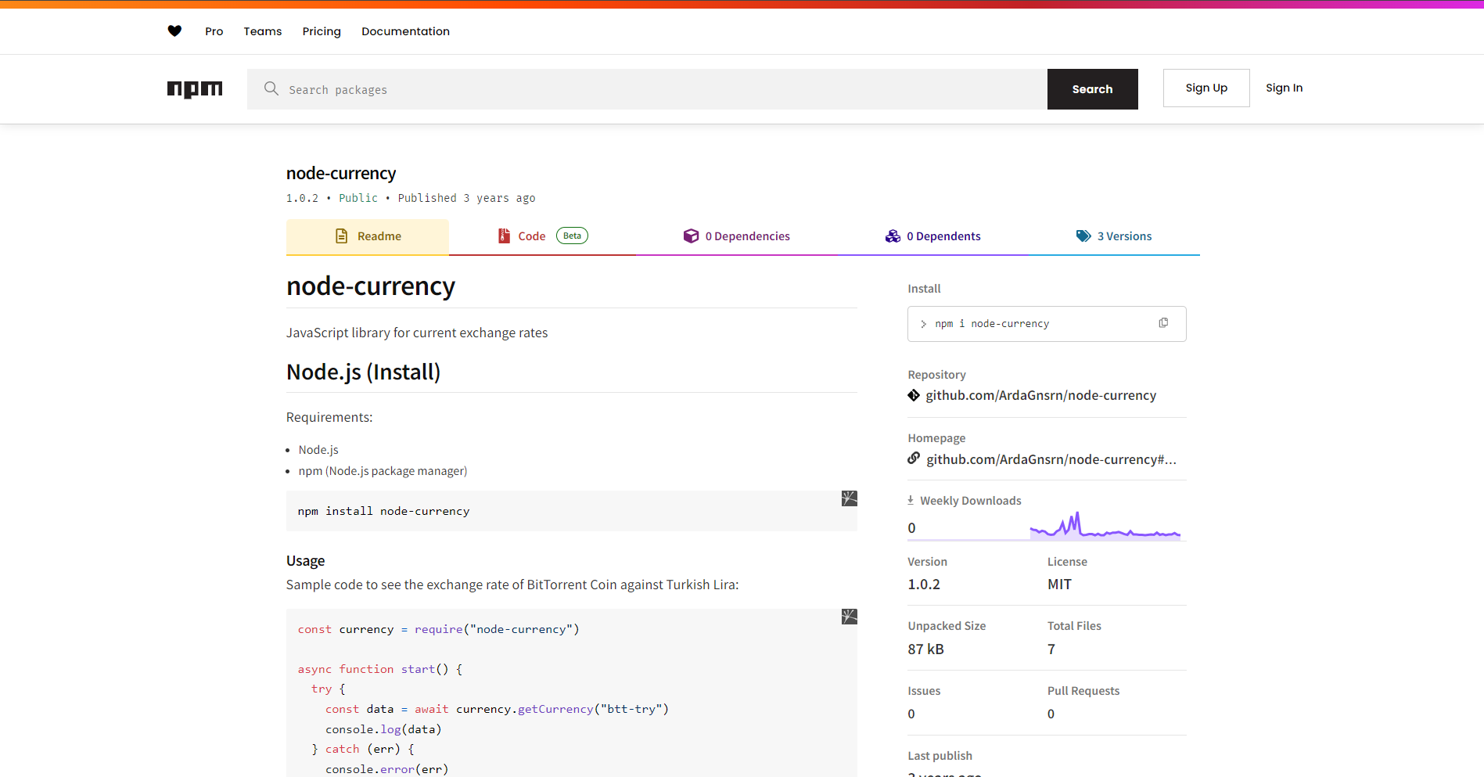Click the Pull Requests label
1484x777 pixels.
pyautogui.click(x=1083, y=691)
